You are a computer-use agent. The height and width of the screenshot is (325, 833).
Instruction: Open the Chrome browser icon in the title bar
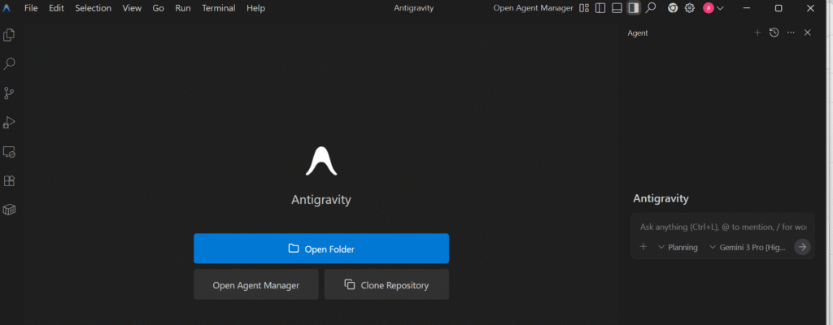click(x=673, y=8)
